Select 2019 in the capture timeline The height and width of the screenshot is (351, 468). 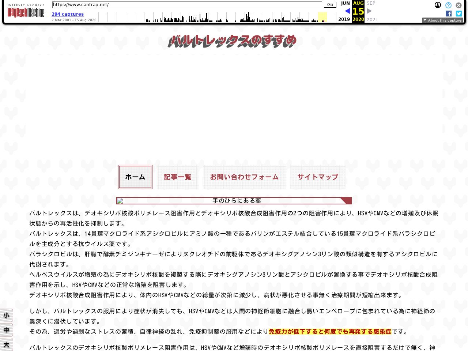[x=344, y=19]
